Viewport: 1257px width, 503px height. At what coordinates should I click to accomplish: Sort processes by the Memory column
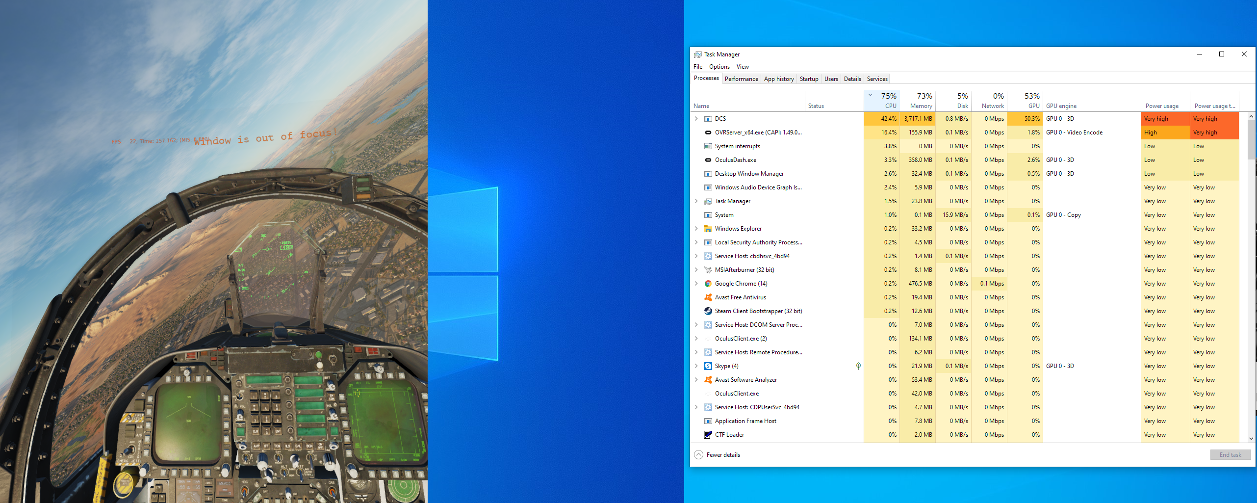coord(918,101)
